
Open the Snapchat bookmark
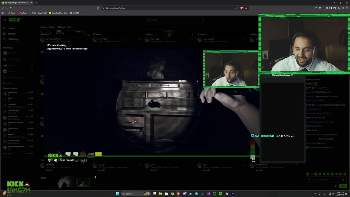click(58, 13)
